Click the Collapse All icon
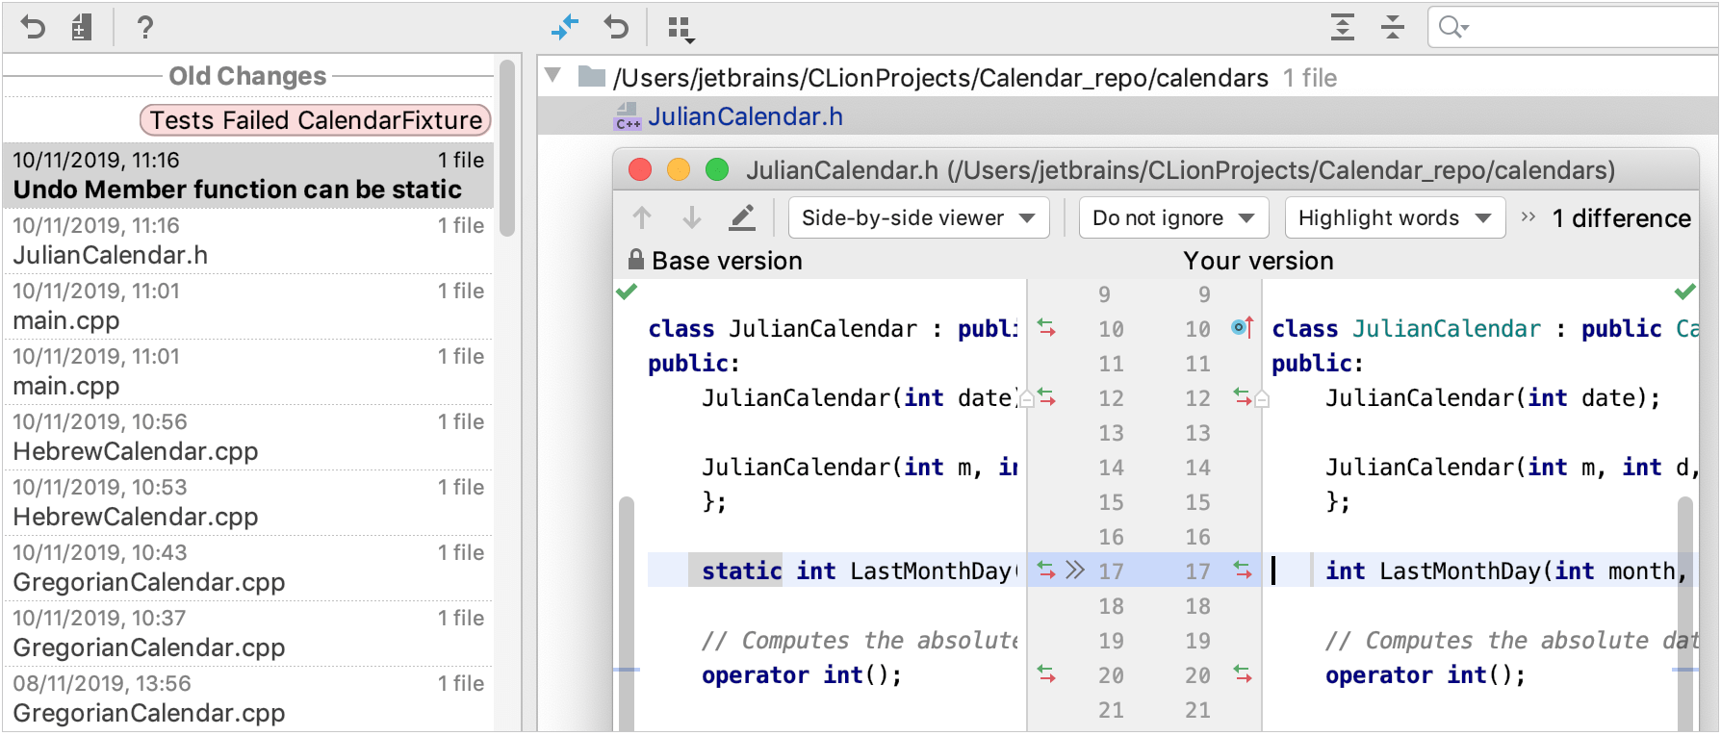The image size is (1721, 736). pos(1392,27)
